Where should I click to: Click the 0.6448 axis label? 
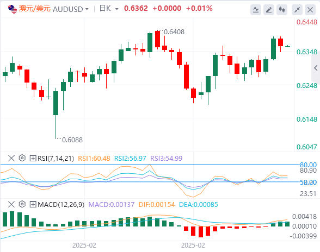point(307,22)
